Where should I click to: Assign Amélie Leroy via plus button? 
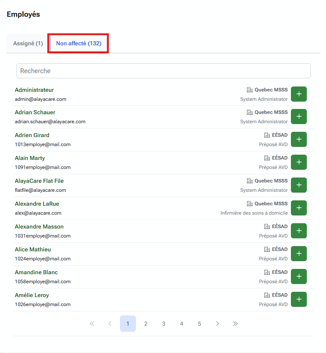pos(299,300)
